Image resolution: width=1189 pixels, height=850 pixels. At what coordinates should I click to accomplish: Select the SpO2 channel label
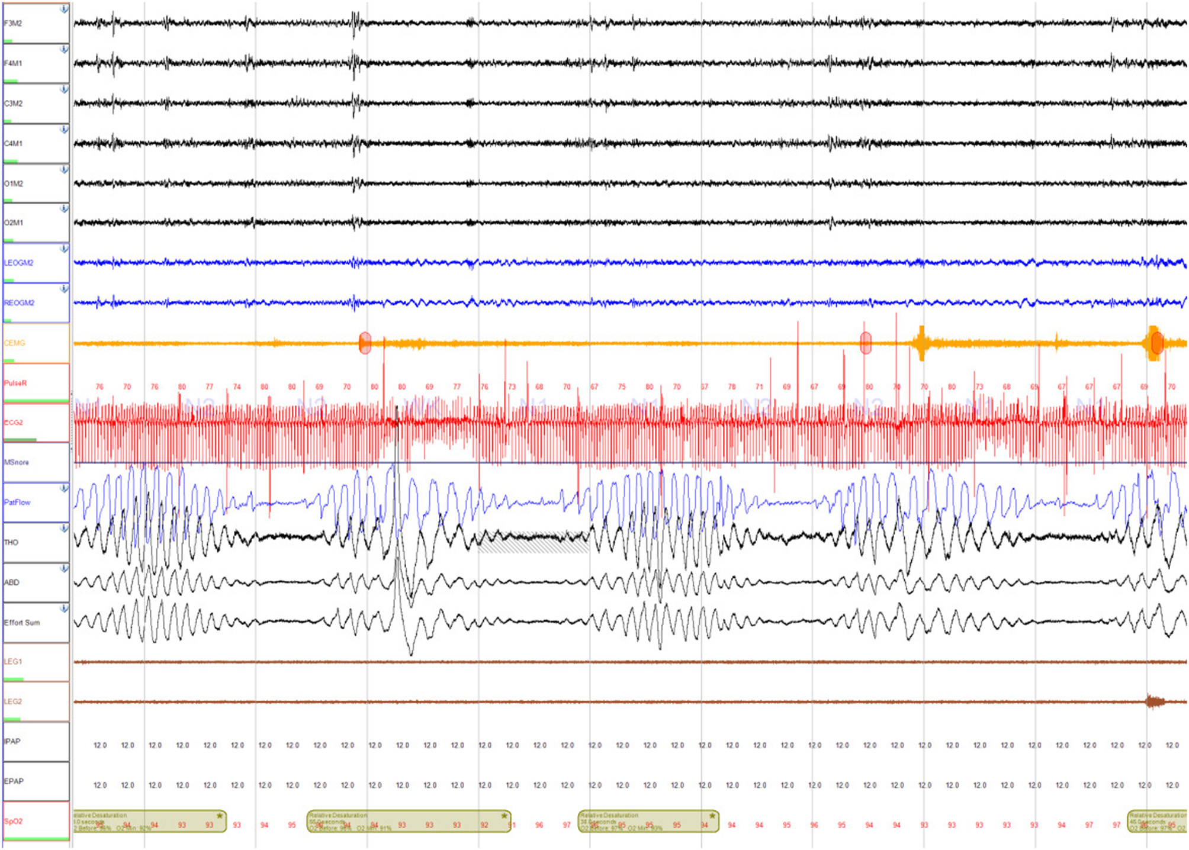13,821
